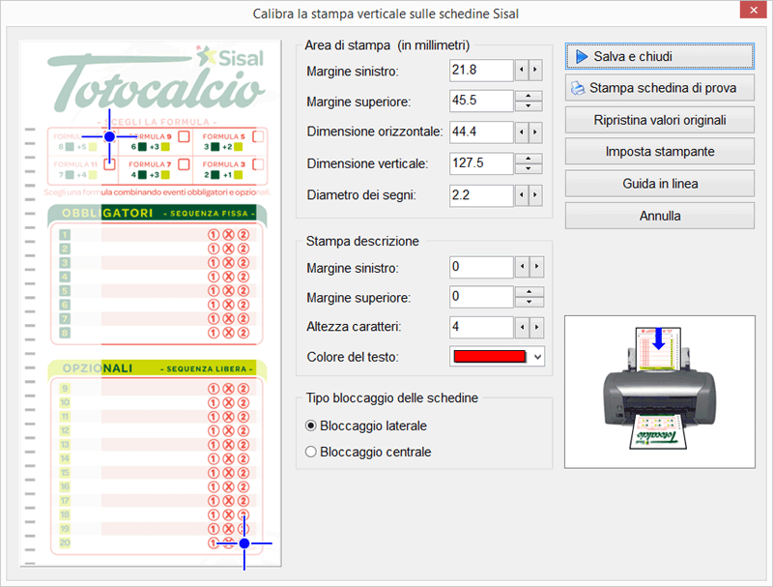Viewport: 773px width, 587px height.
Task: Select Bloccaggio laterale radio option
Action: [311, 426]
